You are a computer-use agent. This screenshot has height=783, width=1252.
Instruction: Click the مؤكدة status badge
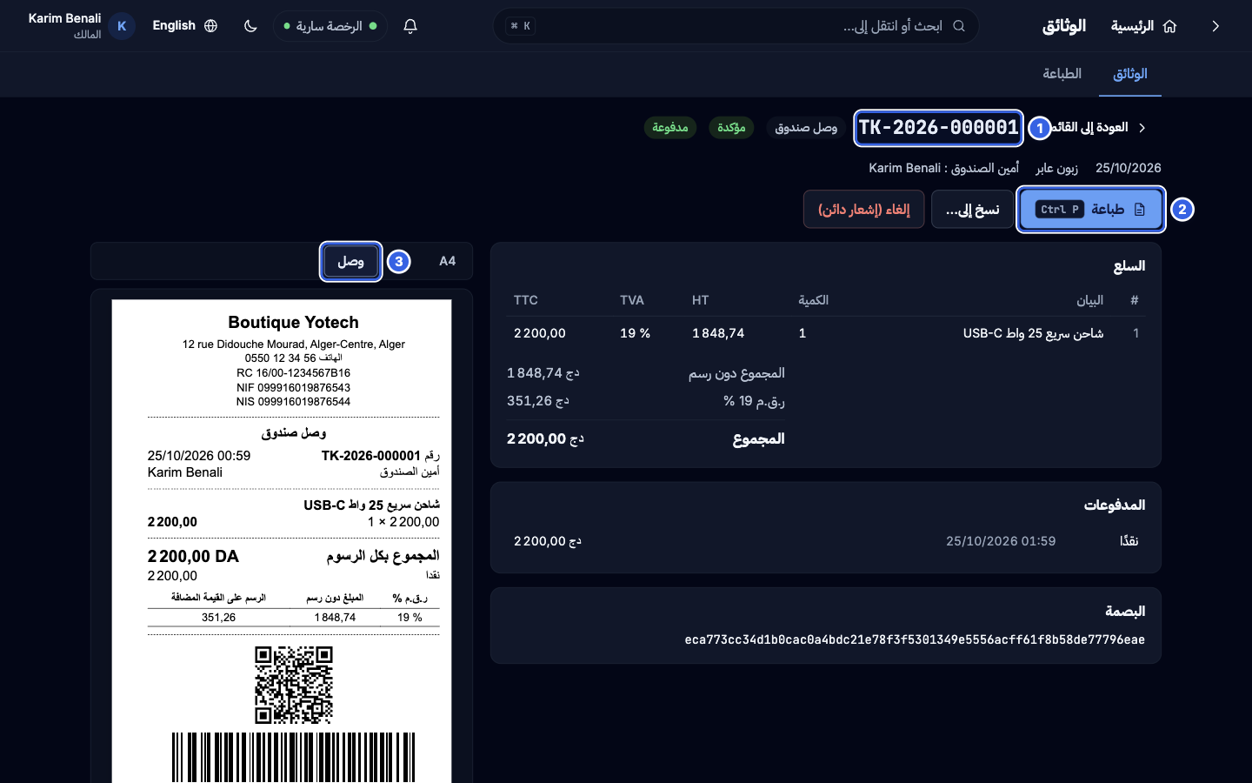[731, 128]
